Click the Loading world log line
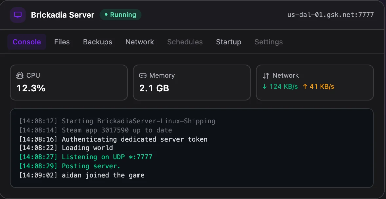Image resolution: width=386 pixels, height=199 pixels. 66,148
